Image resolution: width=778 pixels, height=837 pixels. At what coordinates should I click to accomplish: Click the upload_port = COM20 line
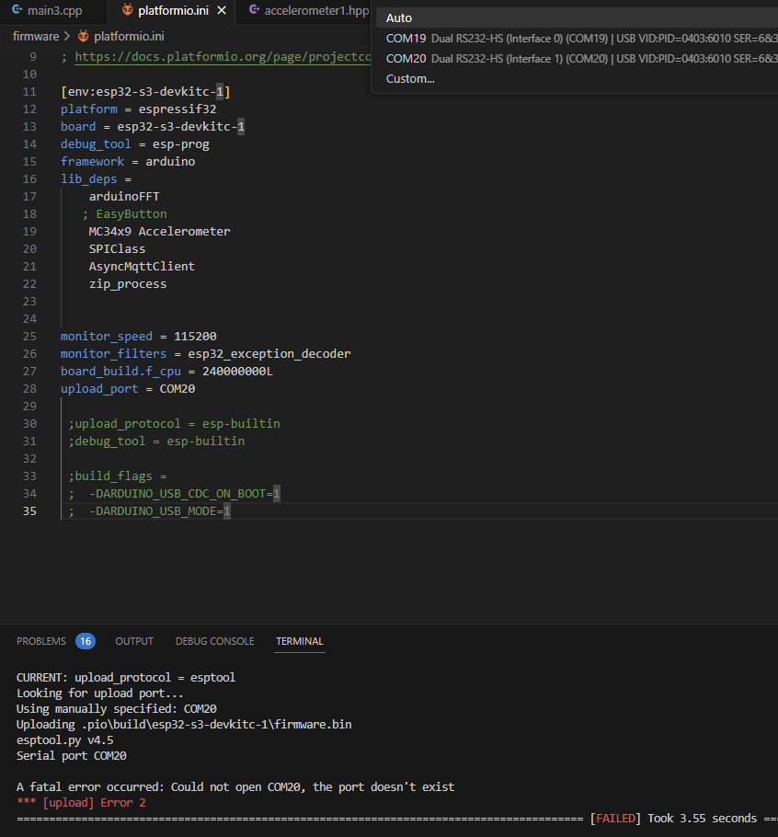(x=128, y=388)
